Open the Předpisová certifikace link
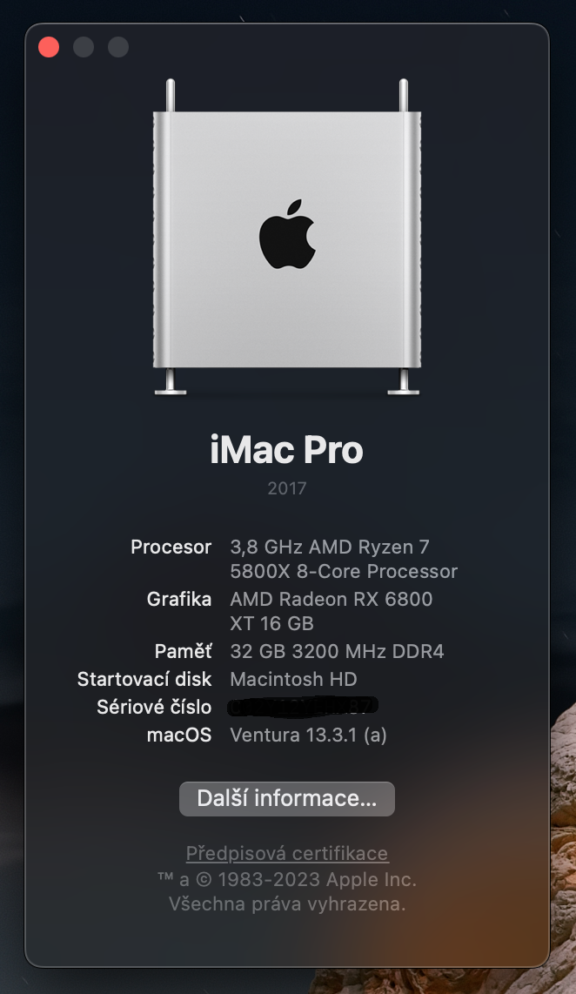Screen dimensions: 576x994 (x=287, y=853)
